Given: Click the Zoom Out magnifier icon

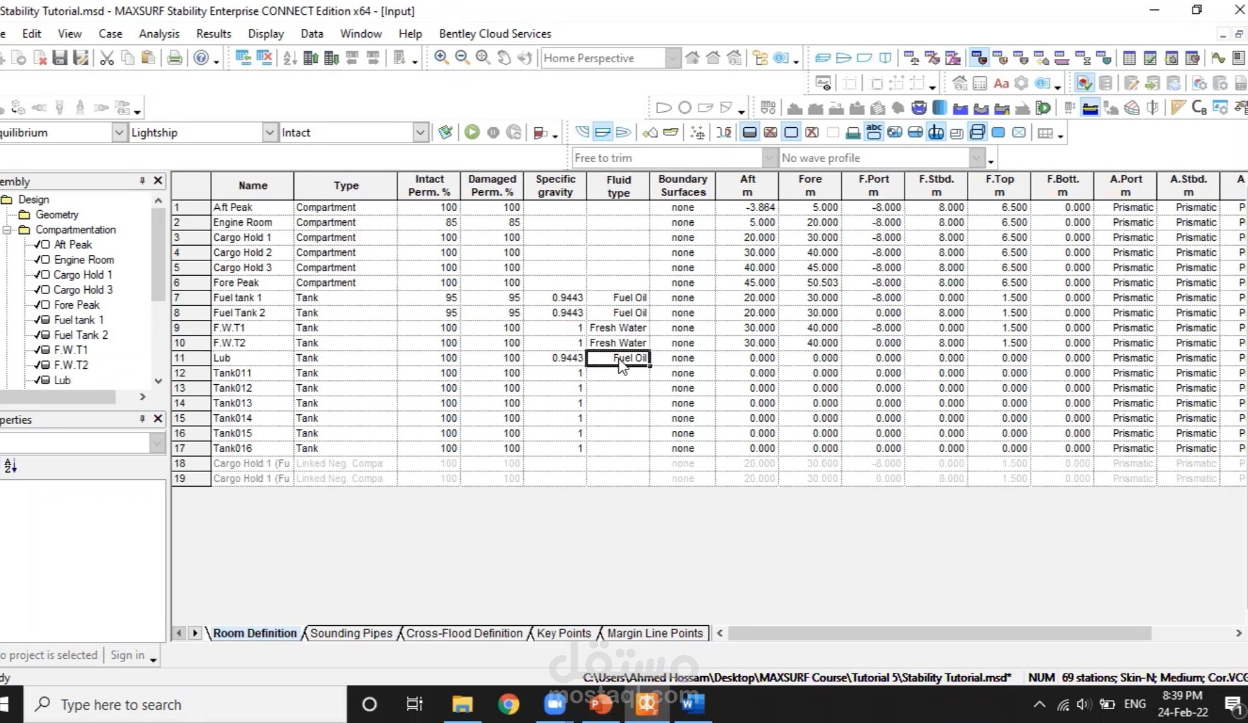Looking at the screenshot, I should coord(462,58).
